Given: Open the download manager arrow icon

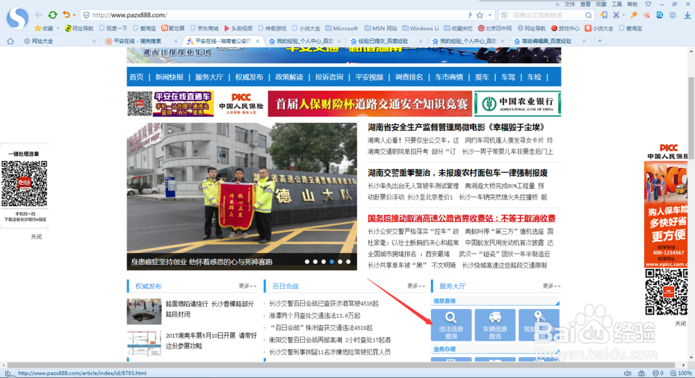Looking at the screenshot, I should 687,15.
